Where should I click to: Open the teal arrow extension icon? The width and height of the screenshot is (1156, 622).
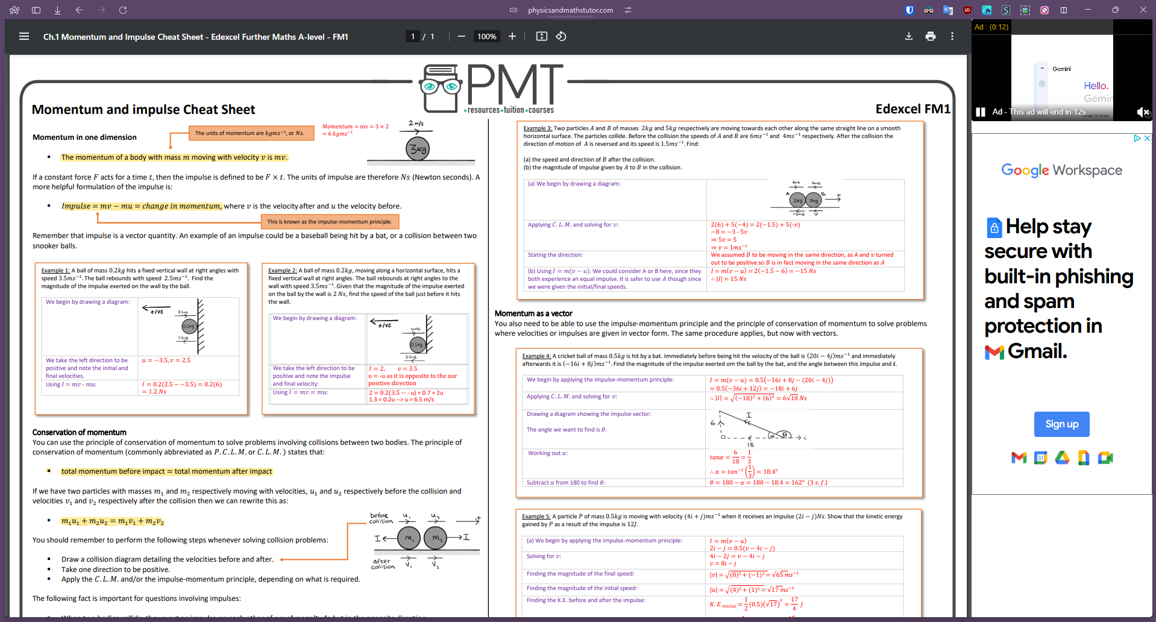coord(987,10)
